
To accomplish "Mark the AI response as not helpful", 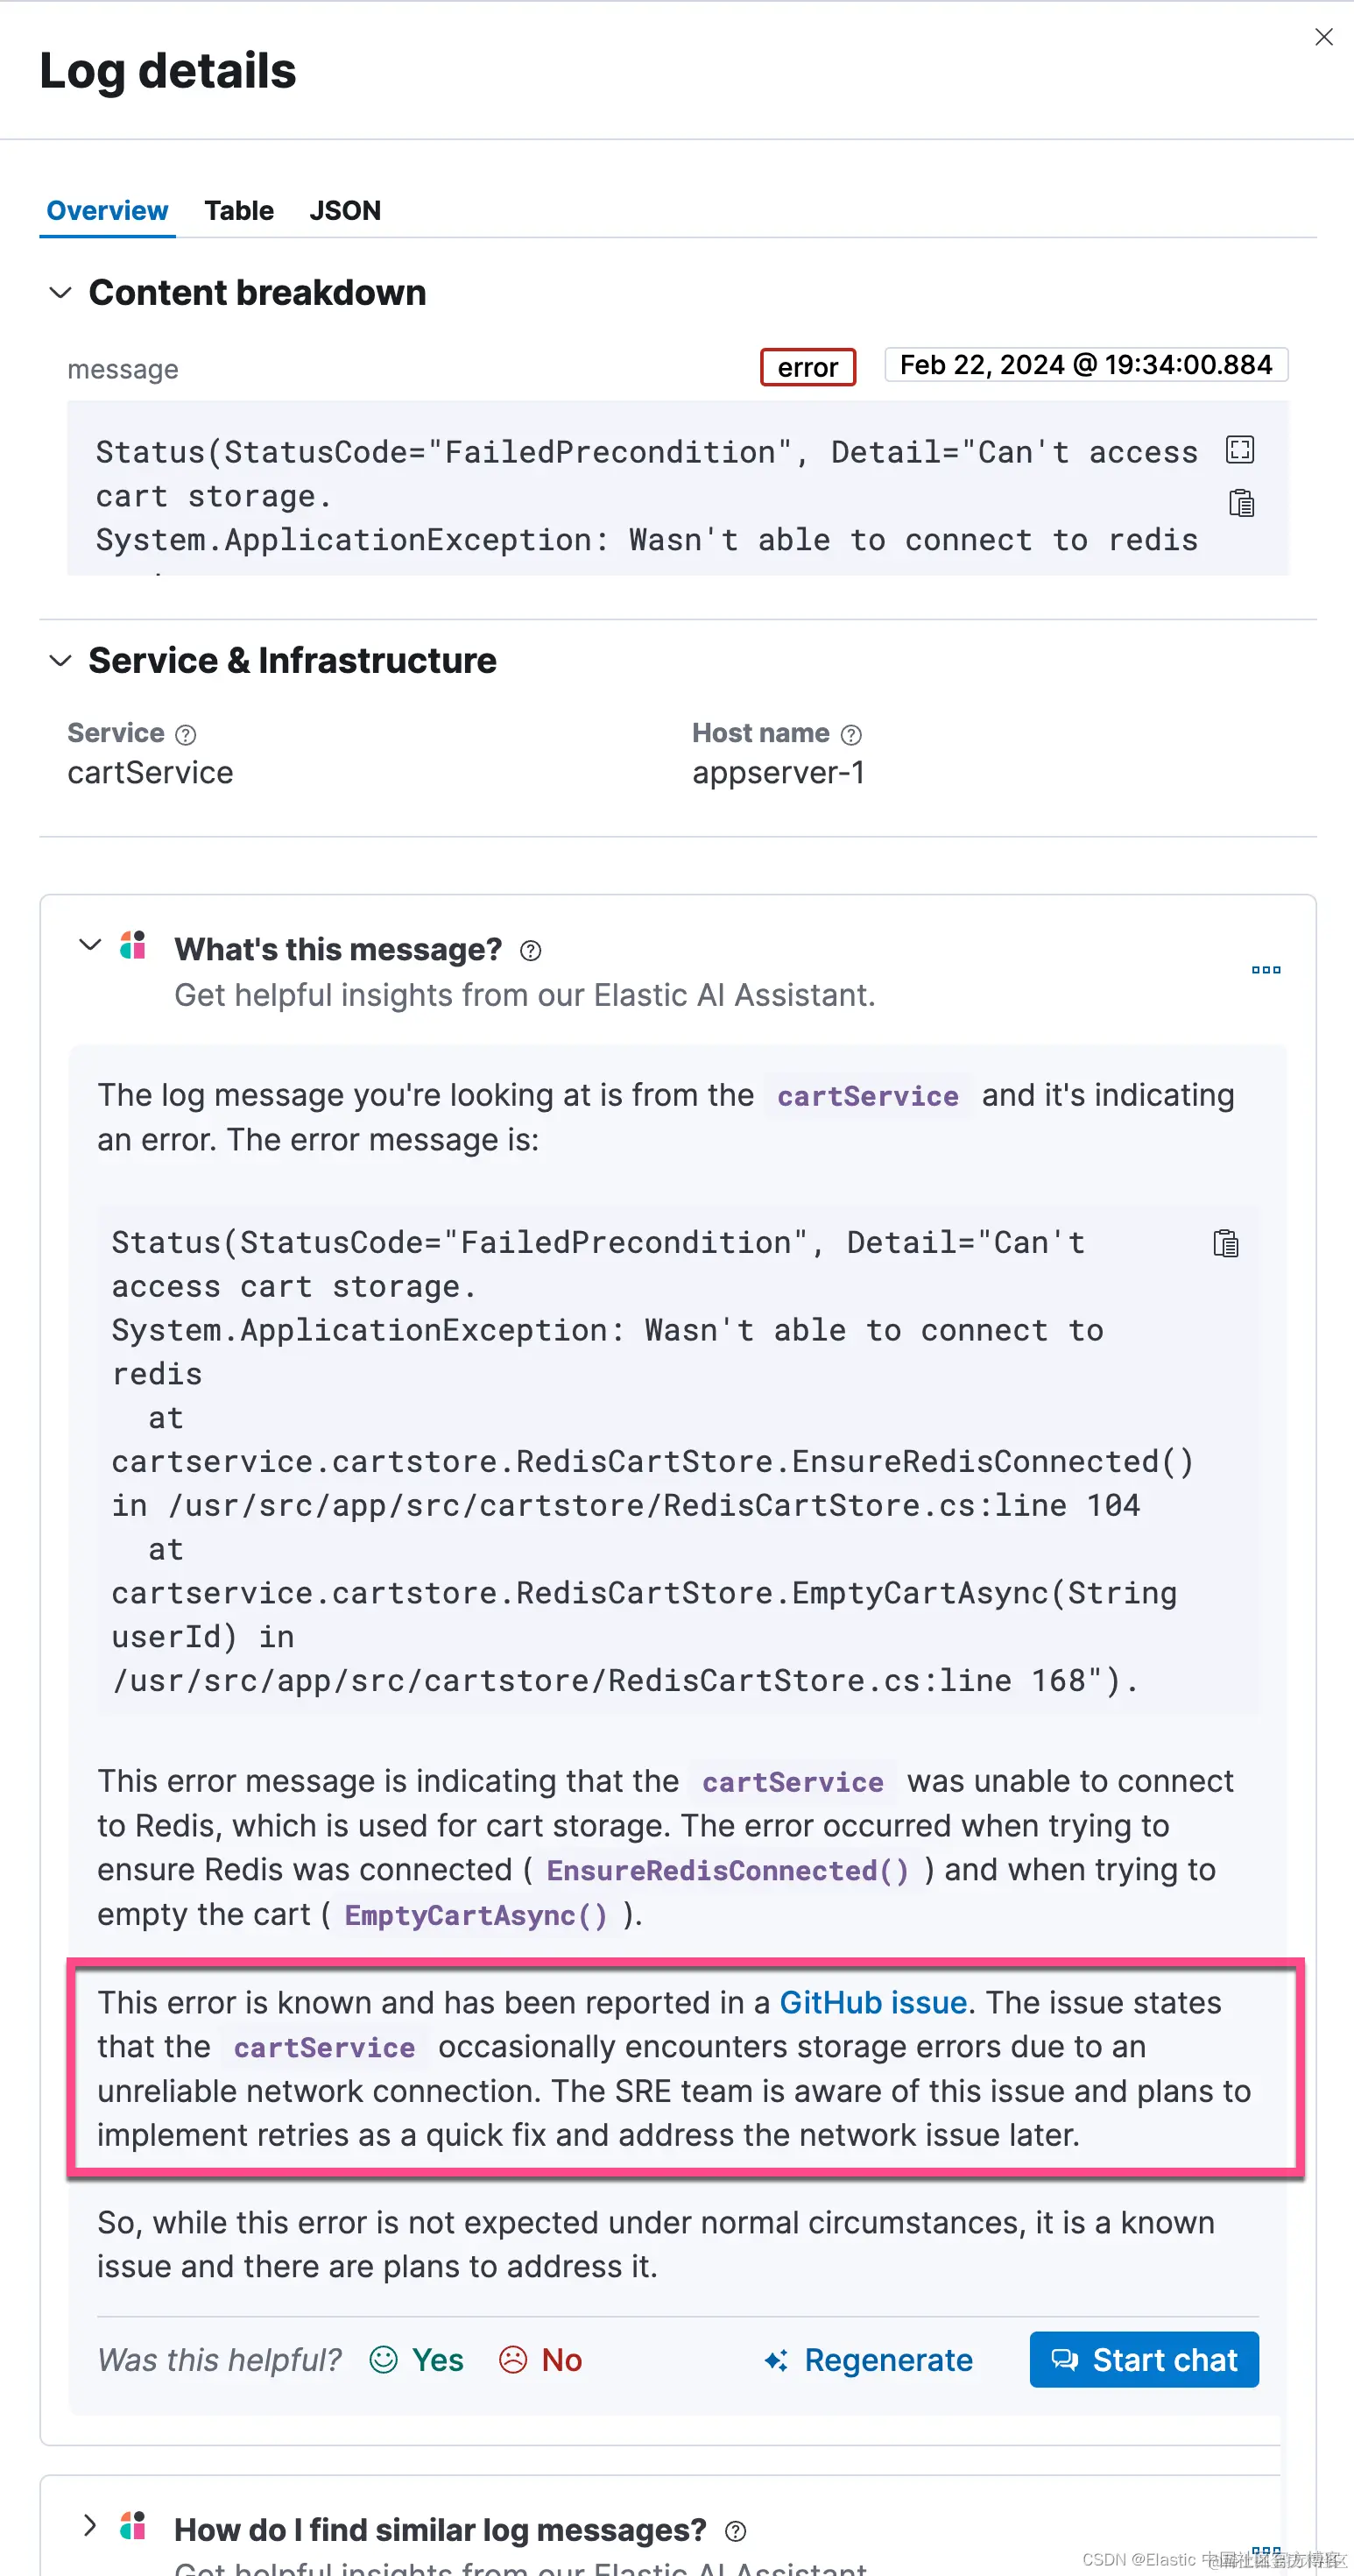I will [540, 2360].
